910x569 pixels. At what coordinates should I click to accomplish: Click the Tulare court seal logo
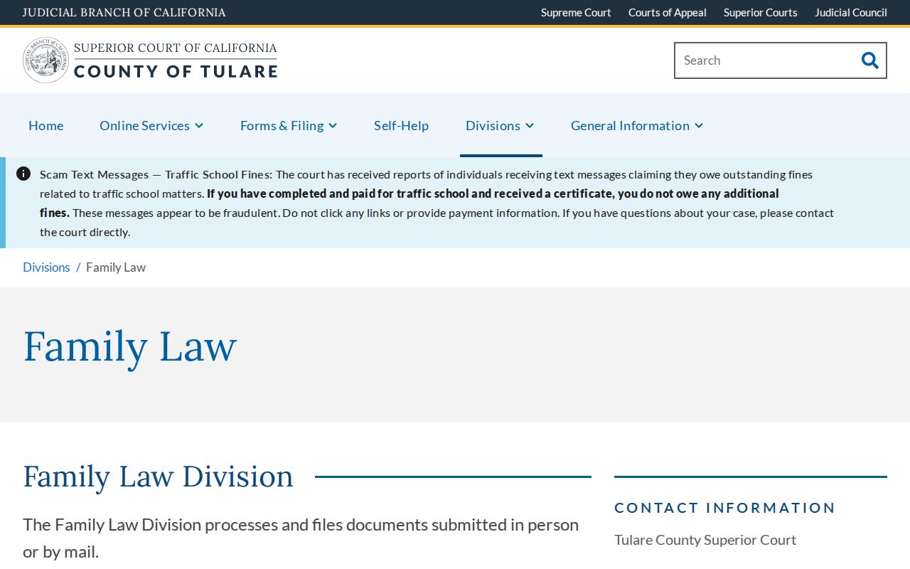46,60
